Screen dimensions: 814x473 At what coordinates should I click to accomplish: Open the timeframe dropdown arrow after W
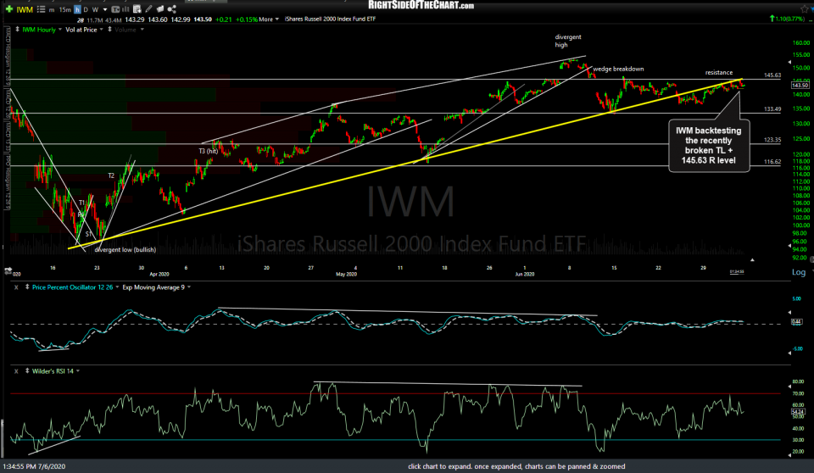click(105, 10)
